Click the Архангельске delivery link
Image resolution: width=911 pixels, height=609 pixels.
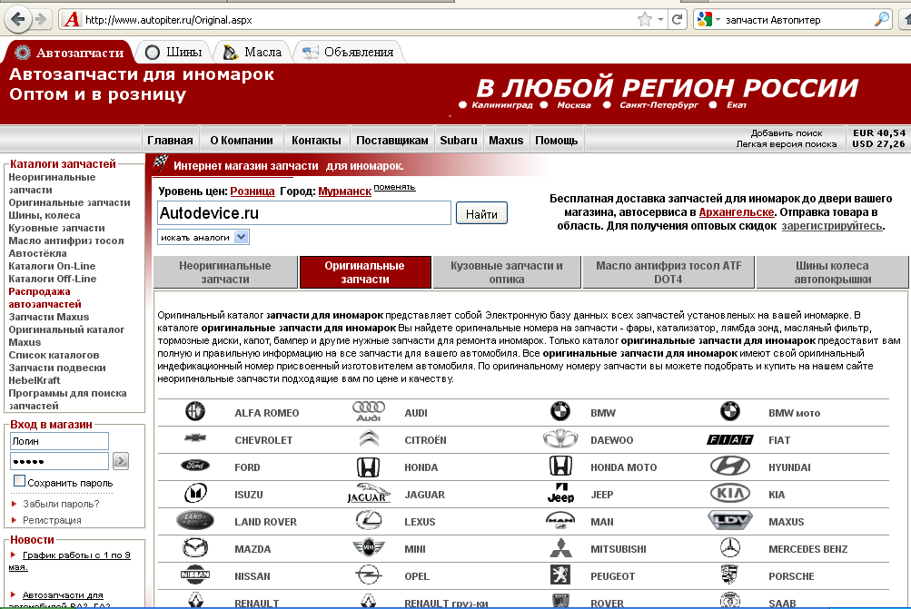736,212
